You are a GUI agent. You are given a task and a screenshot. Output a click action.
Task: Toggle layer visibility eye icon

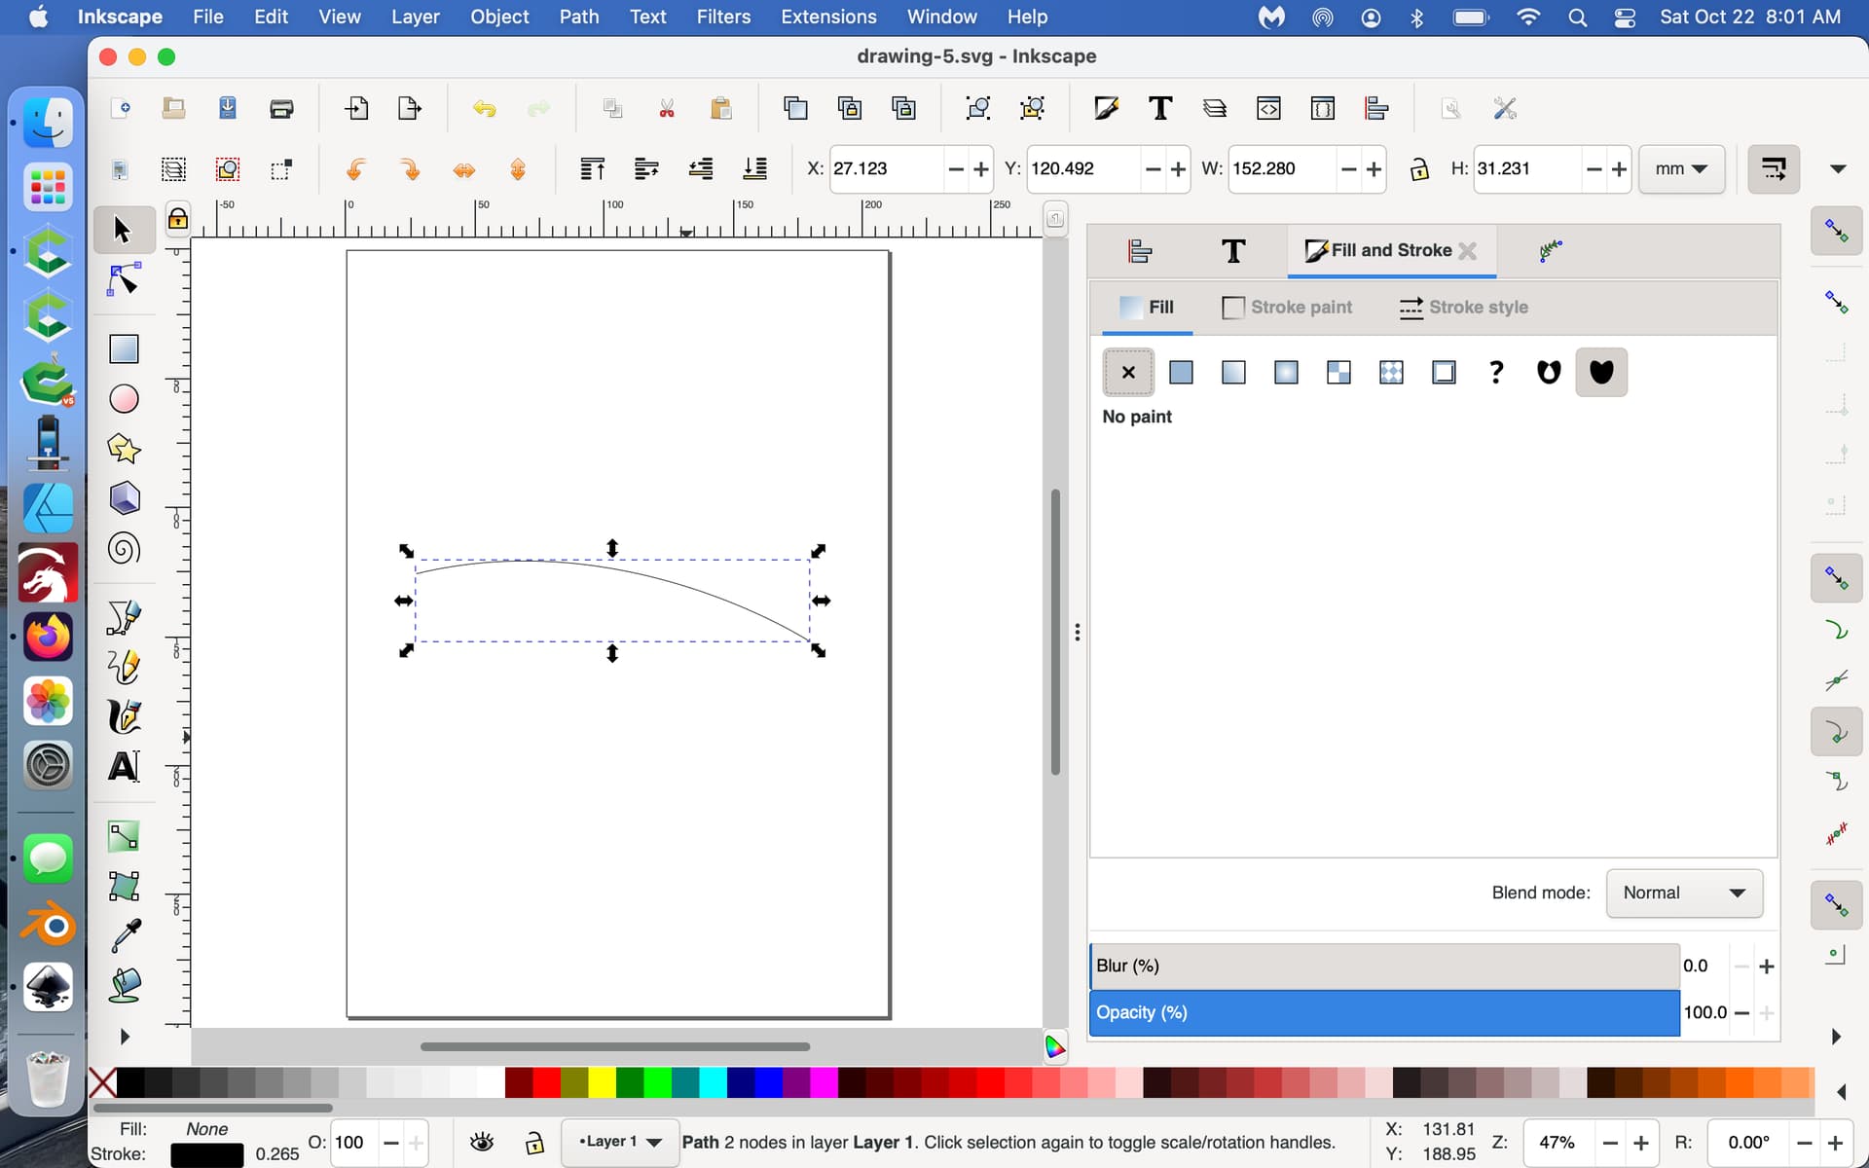[481, 1143]
